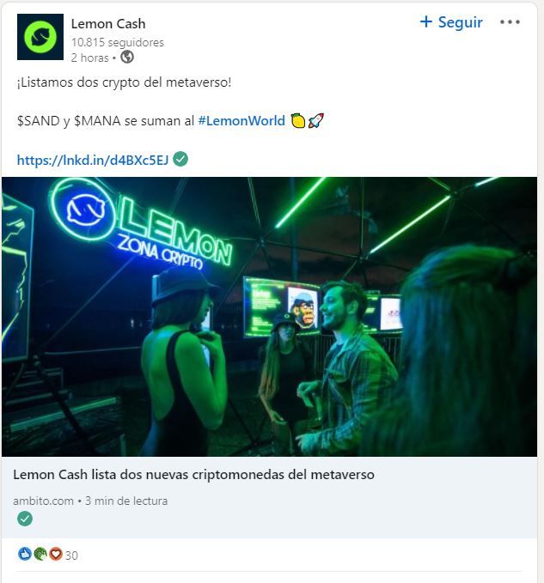Open the article titled Lemon Cash lista dos nuevas criptomonedas

[193, 475]
